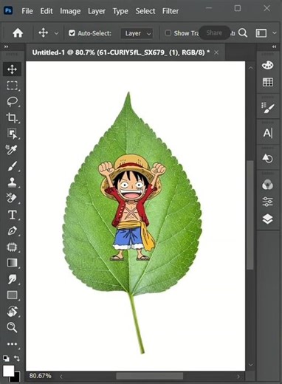Click the black background color swatch
The width and height of the screenshot is (282, 384).
[17, 379]
